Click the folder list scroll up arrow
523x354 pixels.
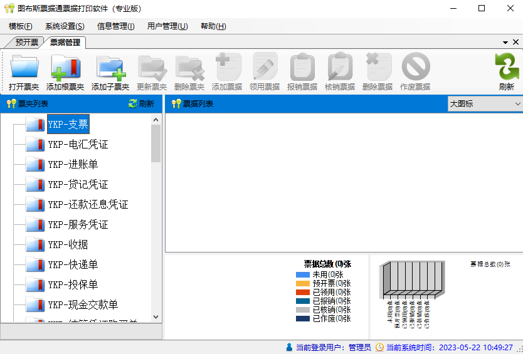(156, 120)
